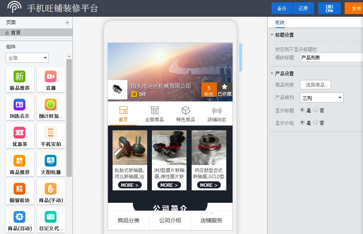The width and height of the screenshot is (363, 234).
Task: Click the 手机实拍 component icon
Action: point(51,133)
